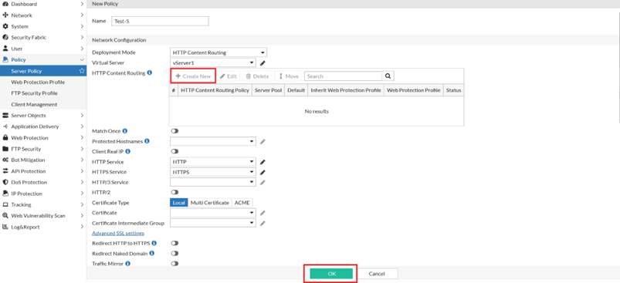Click info icon beside Traffic Mirror

point(127,263)
